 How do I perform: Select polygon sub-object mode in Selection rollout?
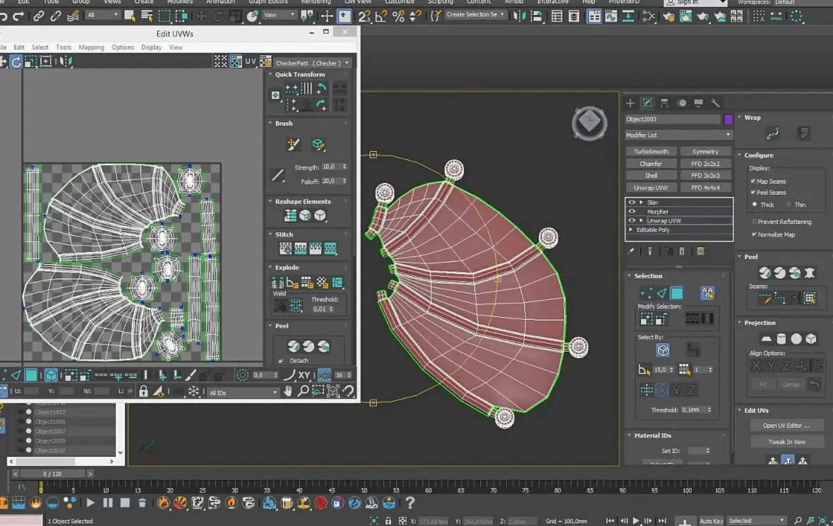[x=676, y=293]
